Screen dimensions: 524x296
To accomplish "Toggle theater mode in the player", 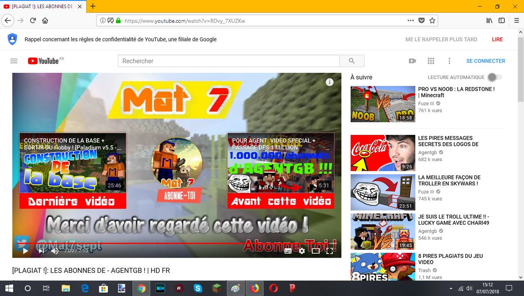I will pos(316,251).
